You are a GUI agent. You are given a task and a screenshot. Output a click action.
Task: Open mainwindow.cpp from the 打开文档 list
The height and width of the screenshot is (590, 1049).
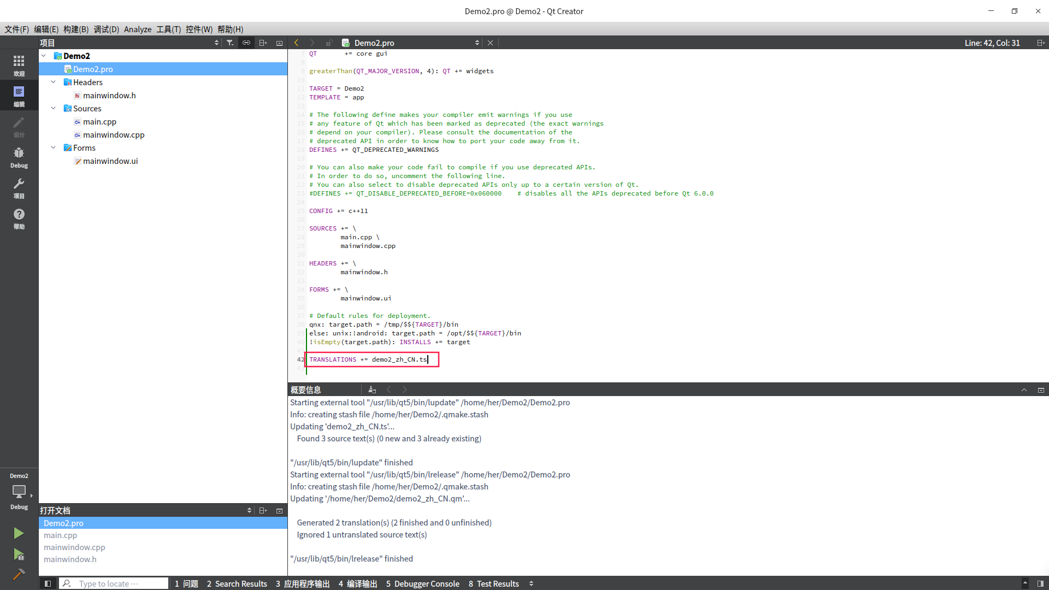tap(74, 547)
